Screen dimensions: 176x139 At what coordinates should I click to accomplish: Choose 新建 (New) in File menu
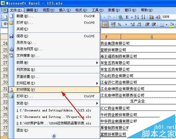click(54, 16)
